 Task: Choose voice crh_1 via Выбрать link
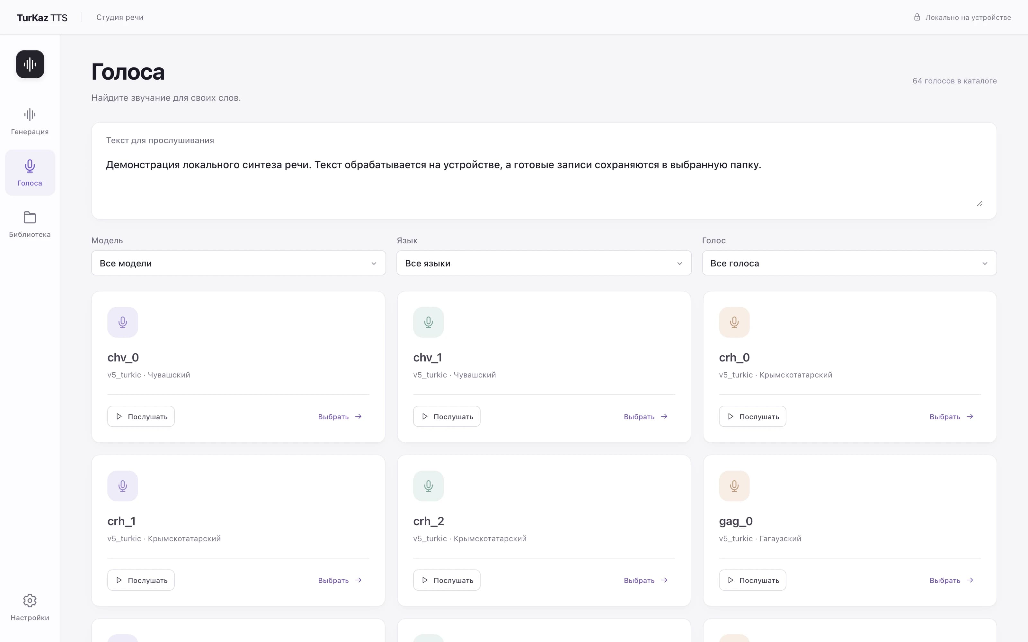340,580
